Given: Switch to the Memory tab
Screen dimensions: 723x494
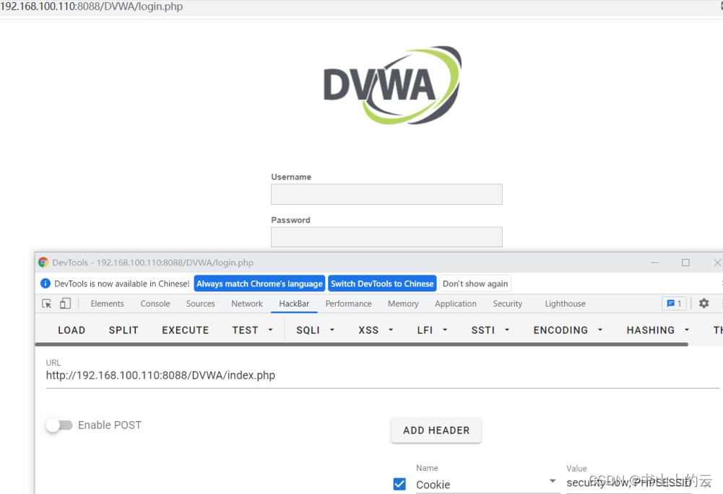Looking at the screenshot, I should point(403,304).
